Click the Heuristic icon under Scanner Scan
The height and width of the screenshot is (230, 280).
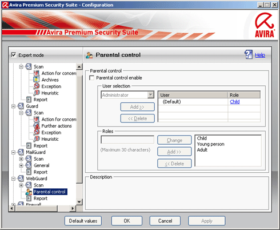(37, 93)
